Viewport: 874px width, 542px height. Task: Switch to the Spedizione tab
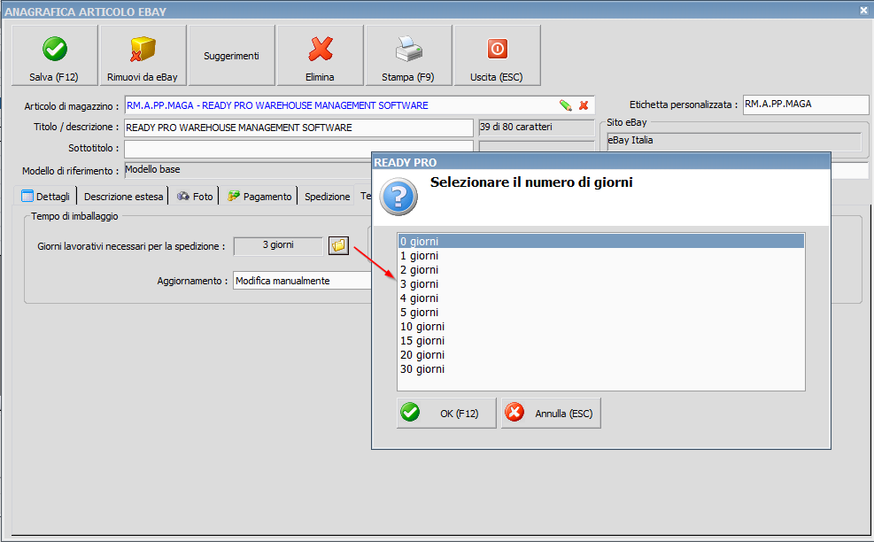[x=327, y=197]
